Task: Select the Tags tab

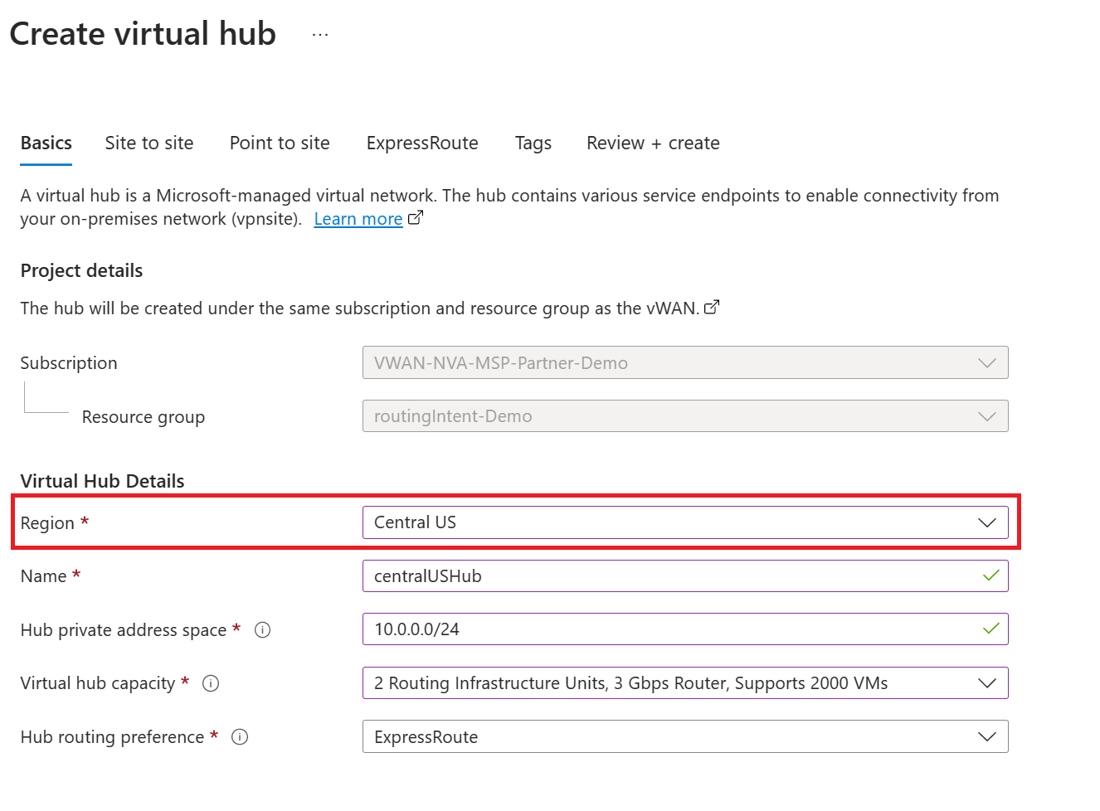Action: point(533,143)
